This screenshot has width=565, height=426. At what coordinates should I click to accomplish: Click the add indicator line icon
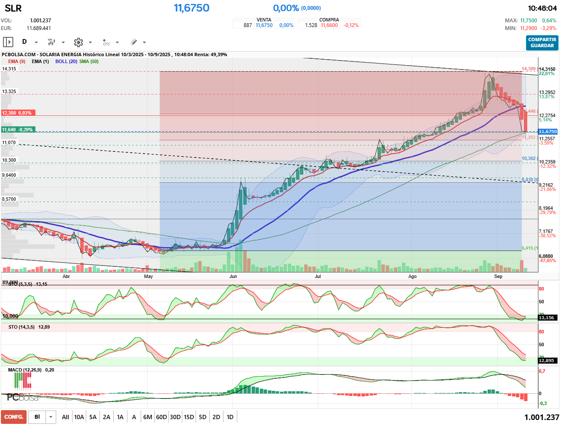(x=106, y=42)
